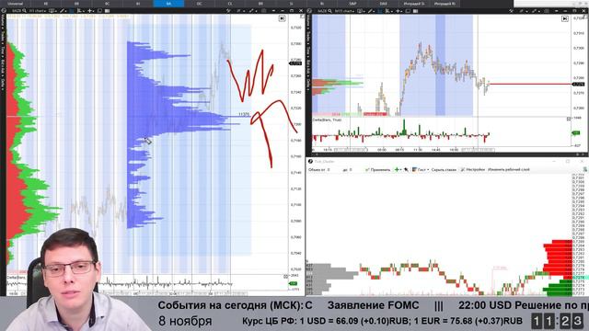Click Скрыть стакан in Tick Cluster
This screenshot has width=589, height=331.
[444, 169]
